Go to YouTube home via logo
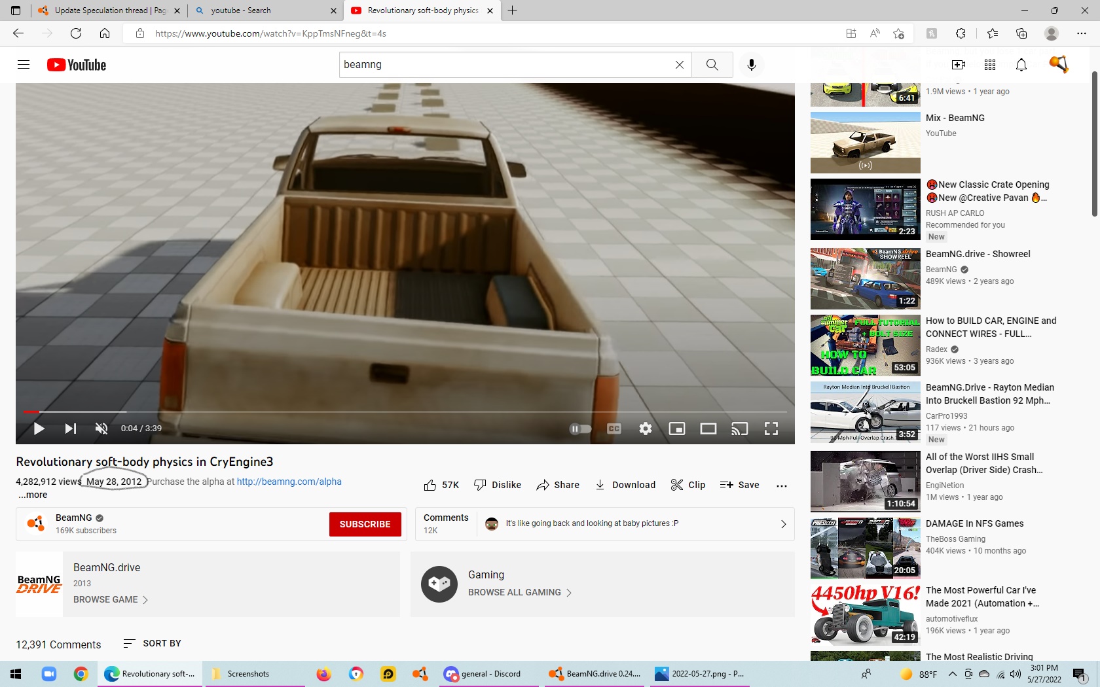The height and width of the screenshot is (687, 1100). pos(77,65)
